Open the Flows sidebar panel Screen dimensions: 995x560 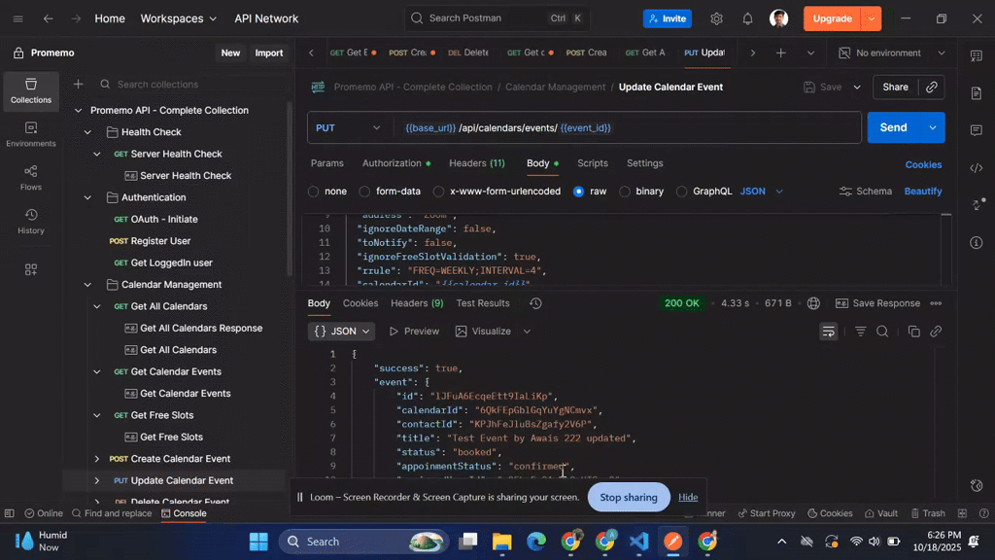point(30,178)
